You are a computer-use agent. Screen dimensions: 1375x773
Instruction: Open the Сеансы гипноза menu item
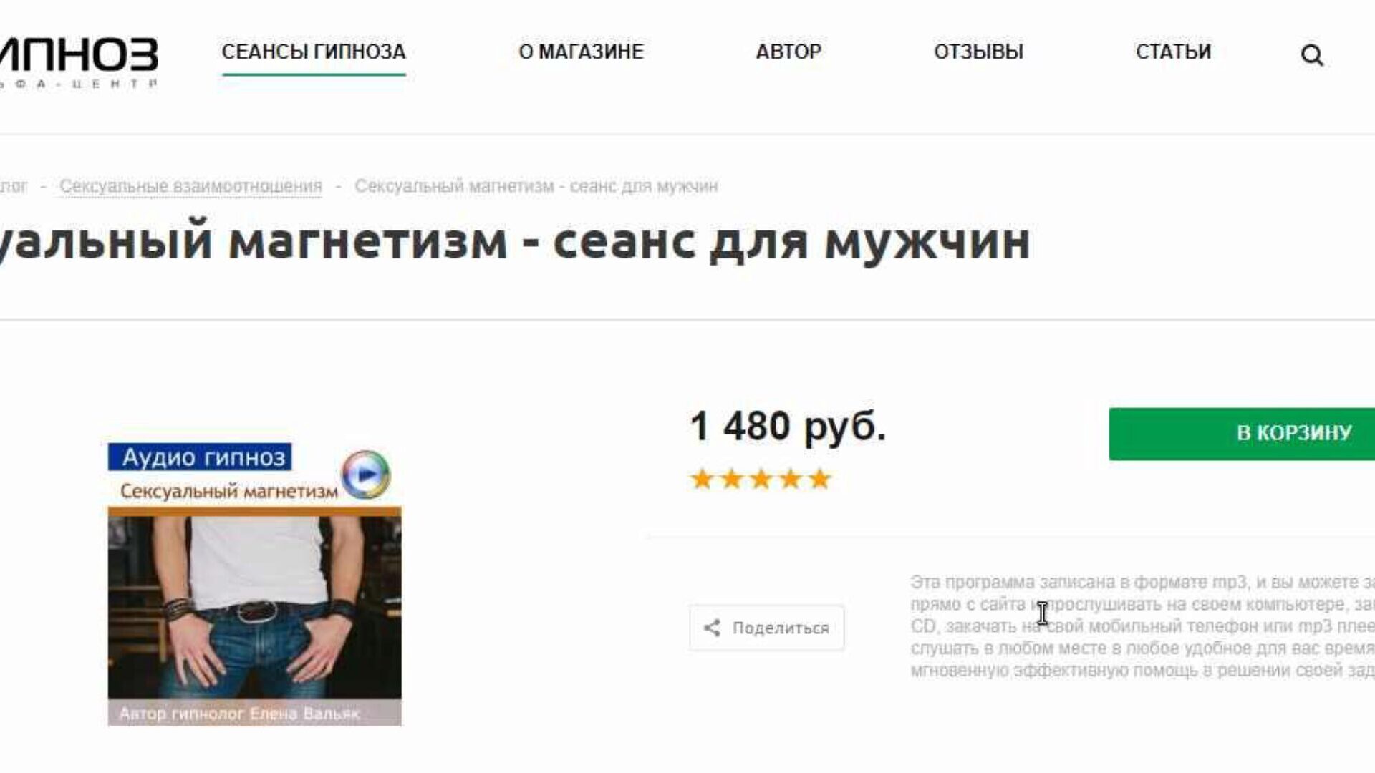(x=314, y=52)
